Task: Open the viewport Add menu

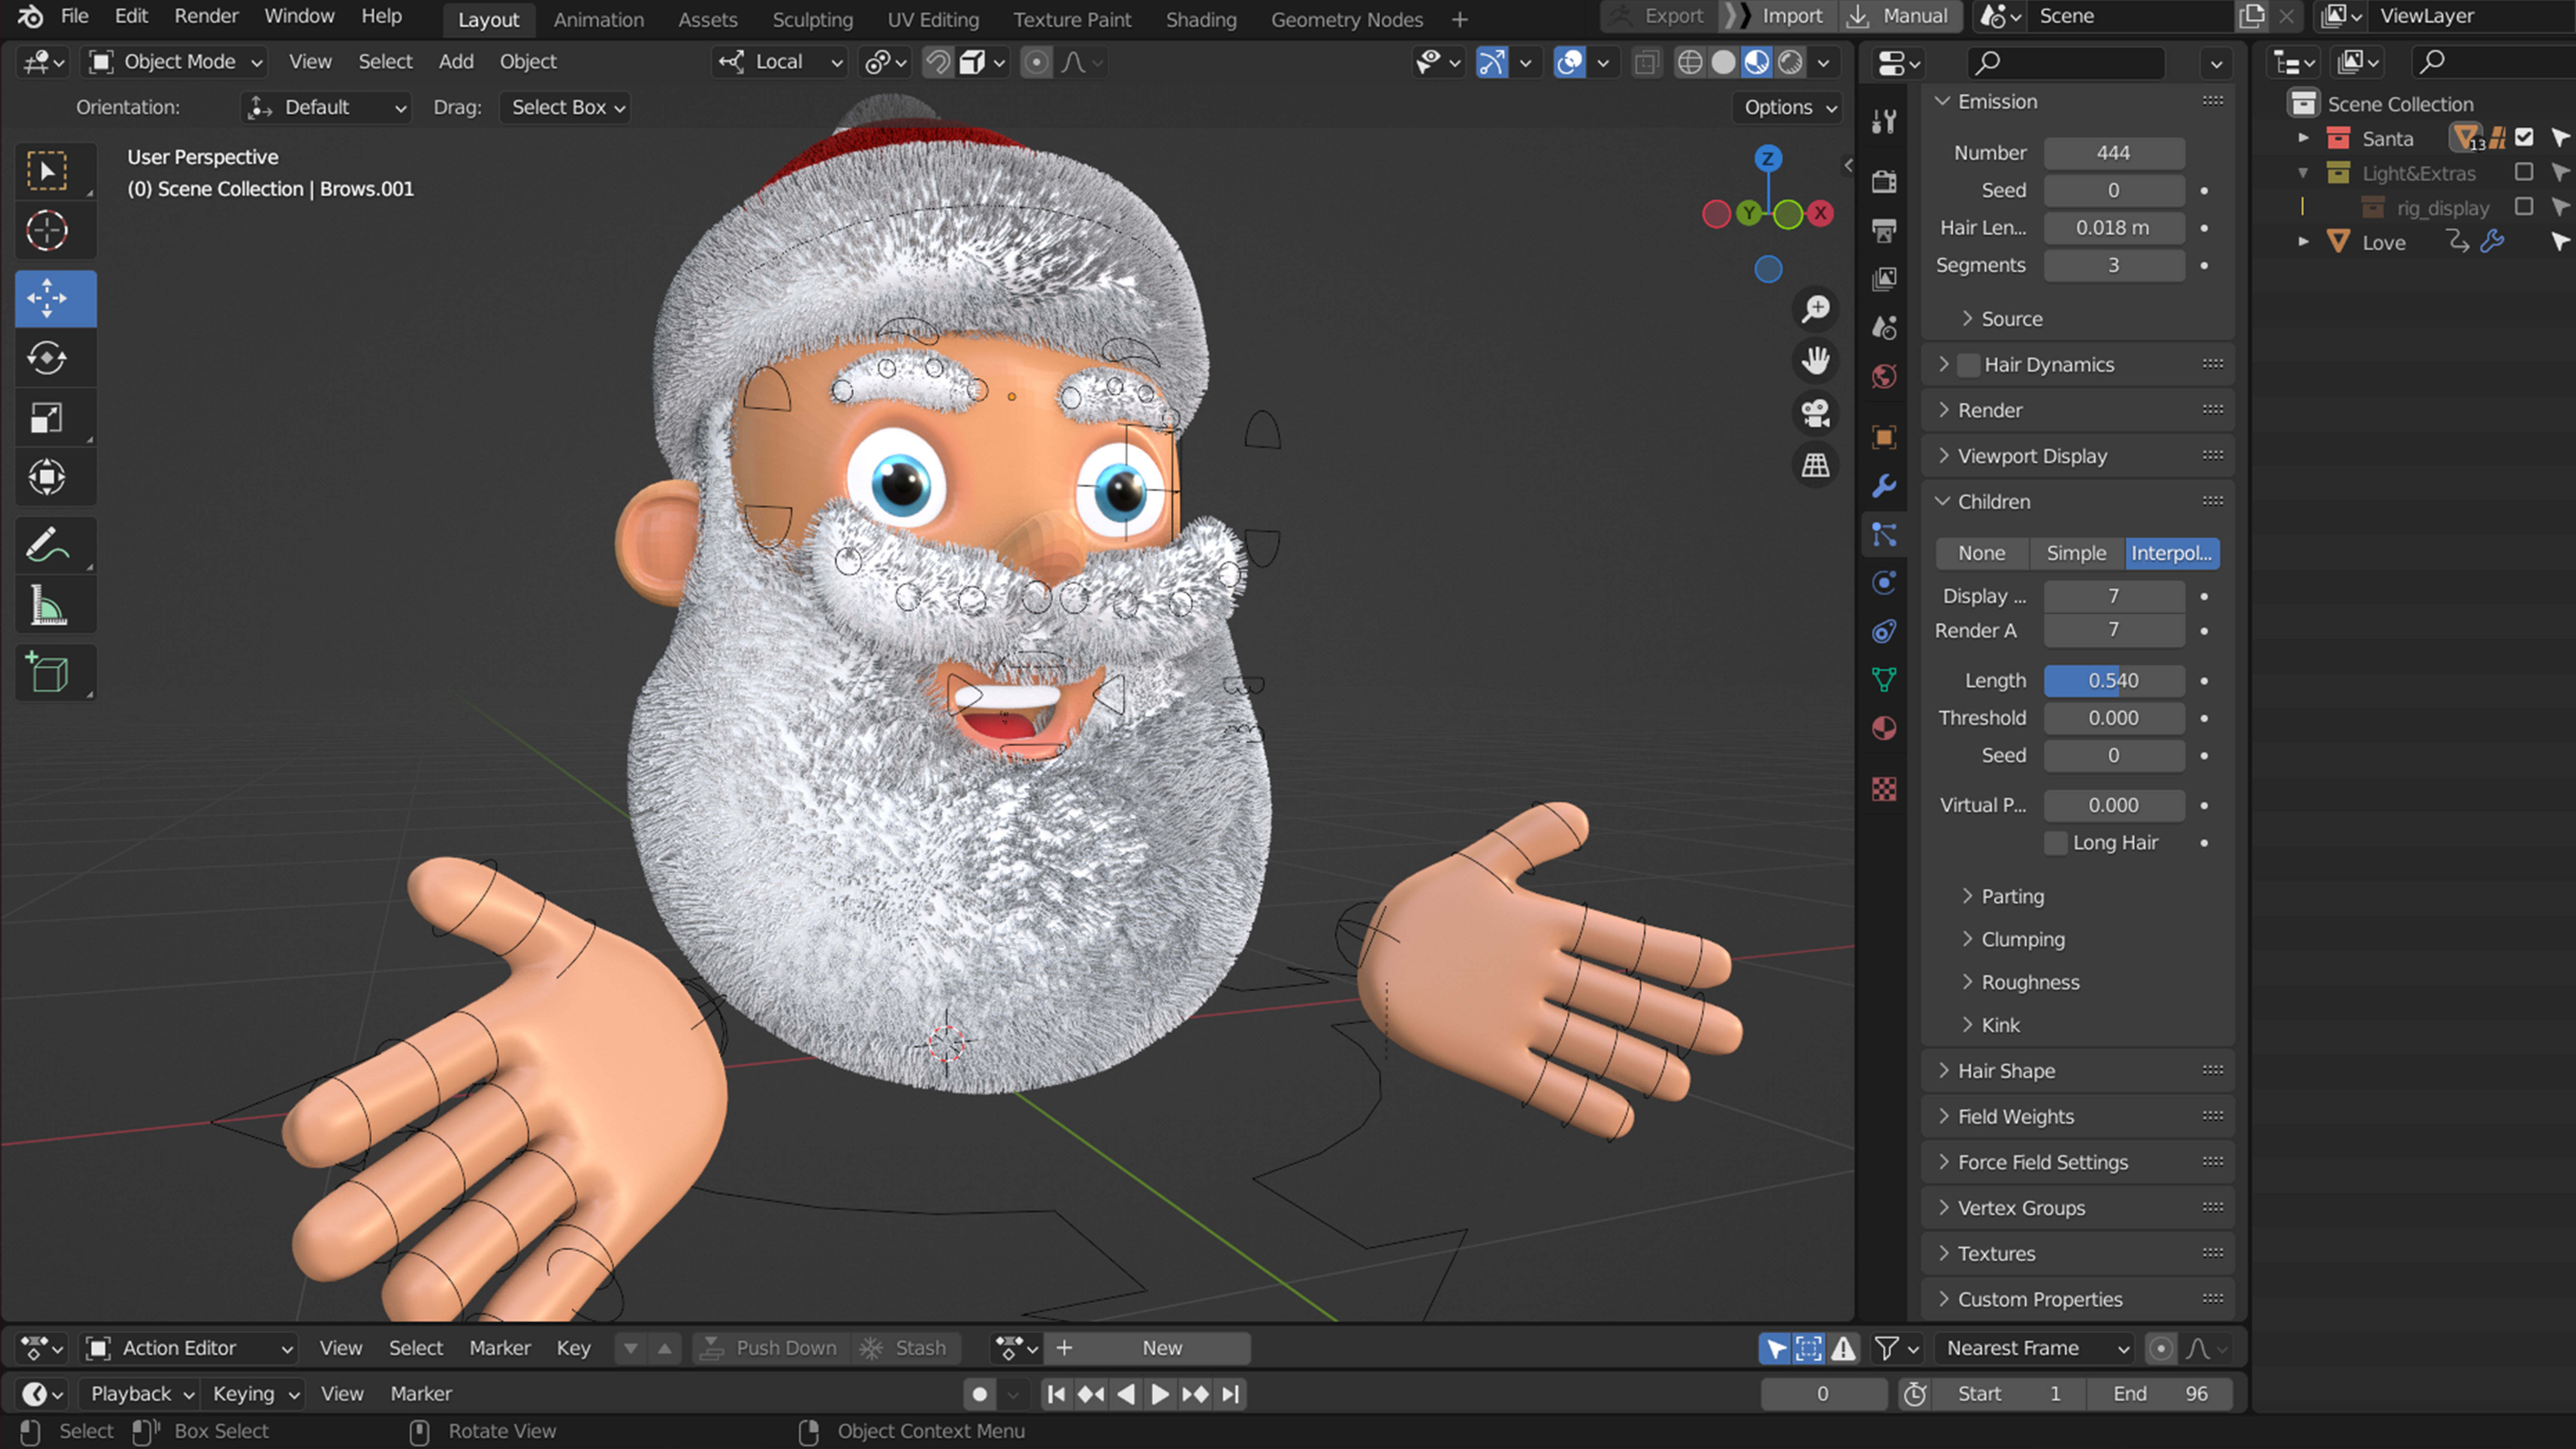Action: [456, 62]
